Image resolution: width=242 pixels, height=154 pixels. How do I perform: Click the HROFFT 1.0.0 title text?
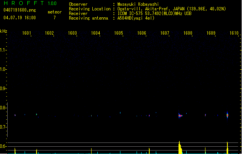pyautogui.click(x=30, y=3)
